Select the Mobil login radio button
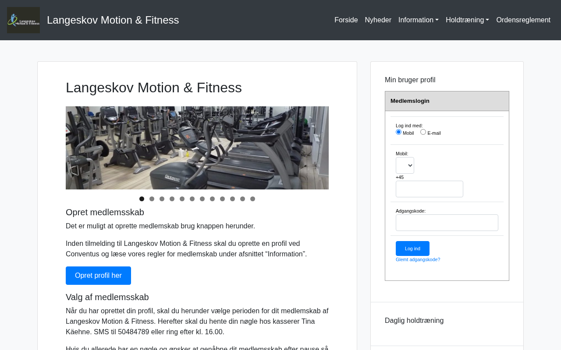 click(398, 132)
